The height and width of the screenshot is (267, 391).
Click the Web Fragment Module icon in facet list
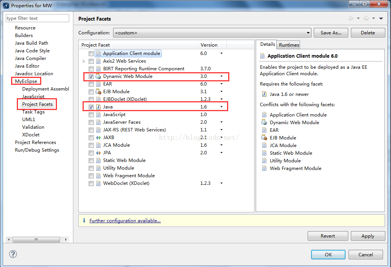(98, 176)
